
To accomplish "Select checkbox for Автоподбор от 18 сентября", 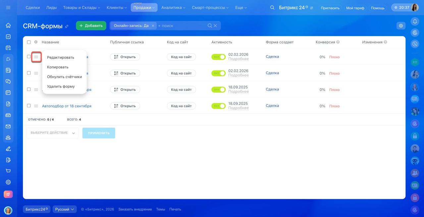I will point(29,106).
